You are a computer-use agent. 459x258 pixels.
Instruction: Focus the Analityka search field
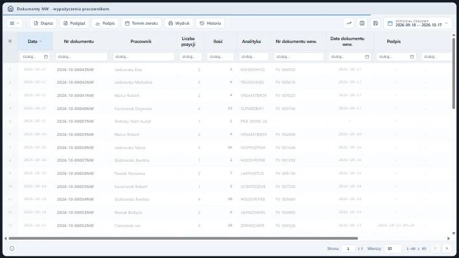coord(254,56)
